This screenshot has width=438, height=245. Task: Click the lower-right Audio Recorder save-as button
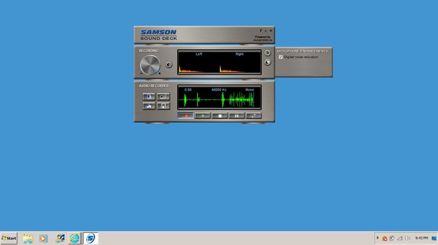click(163, 106)
